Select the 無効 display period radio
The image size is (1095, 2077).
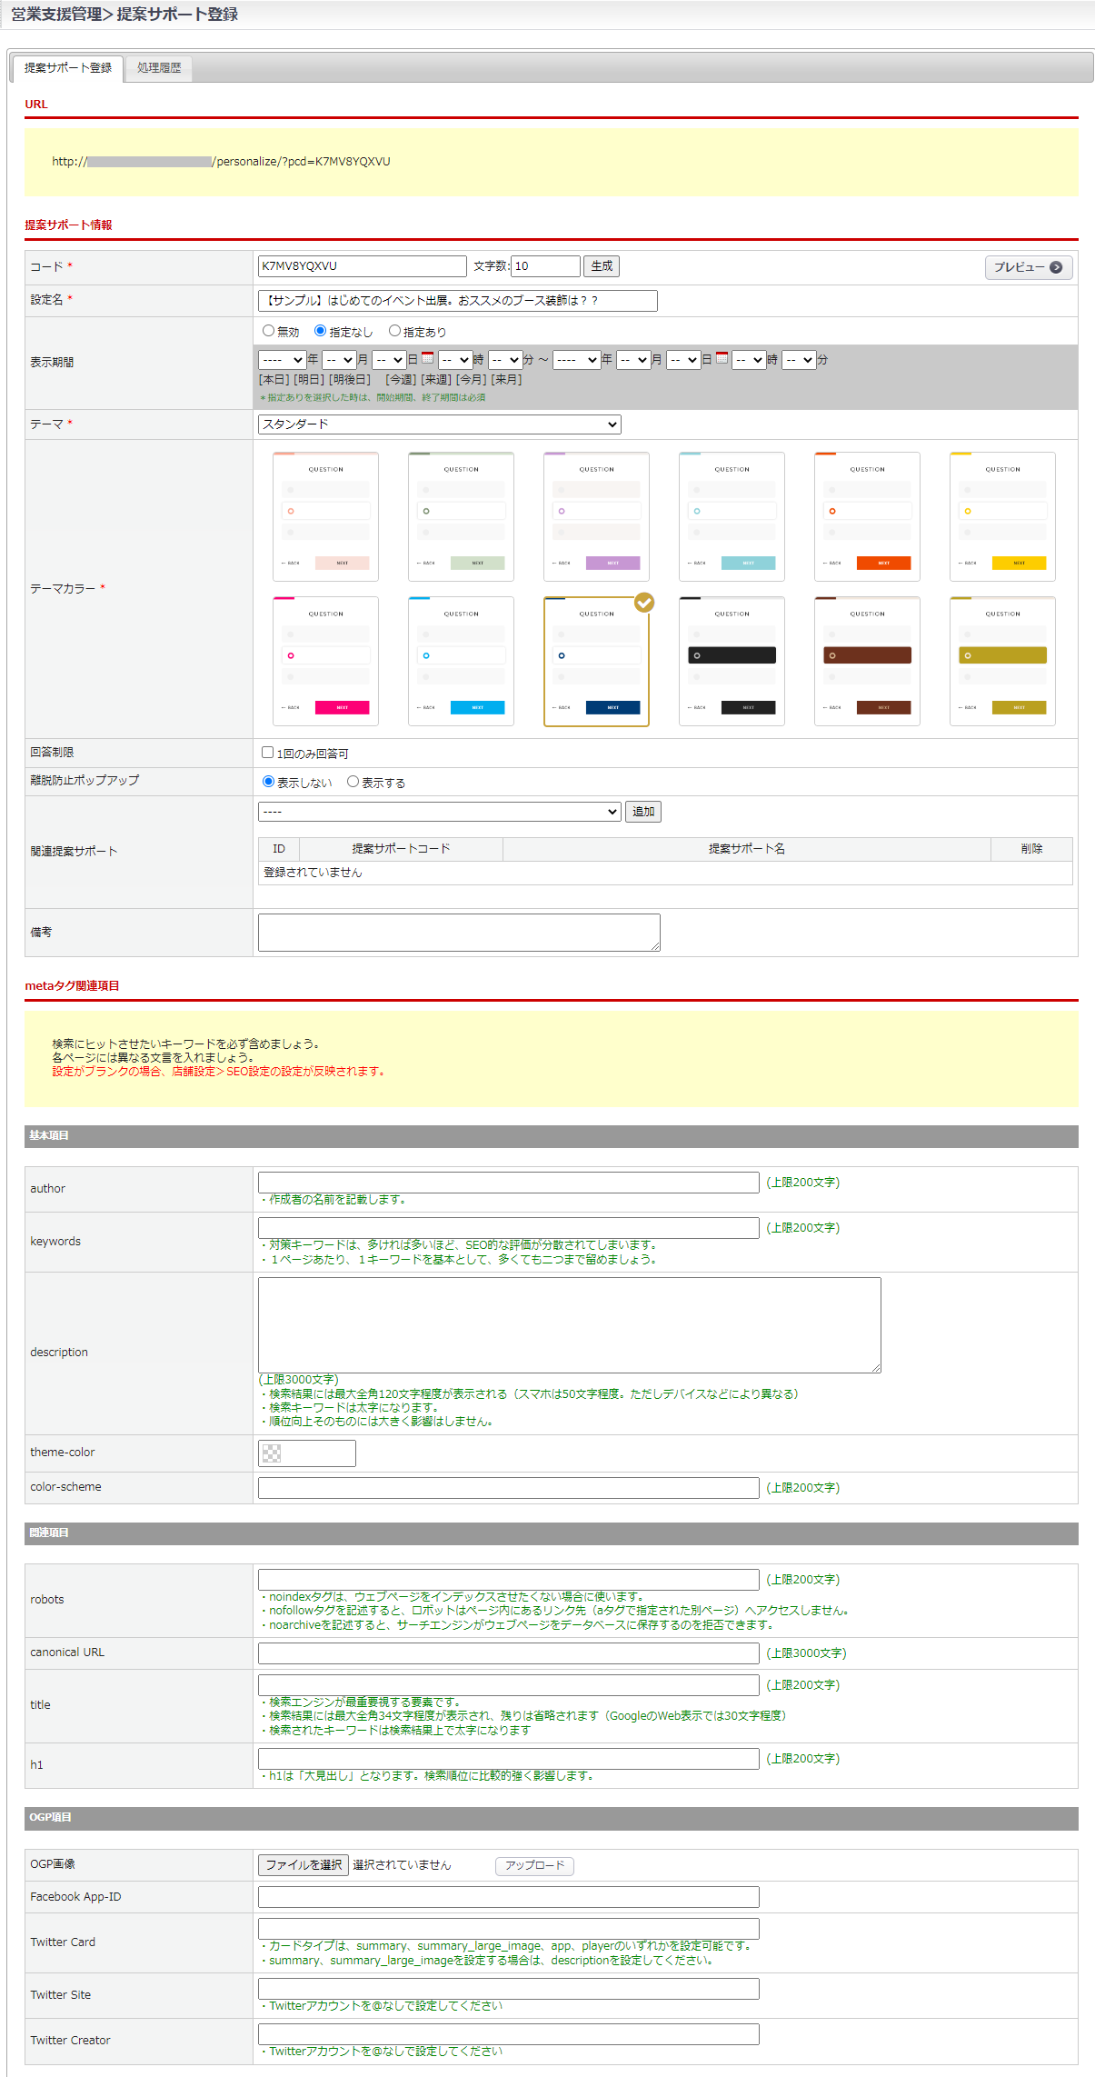tap(269, 331)
